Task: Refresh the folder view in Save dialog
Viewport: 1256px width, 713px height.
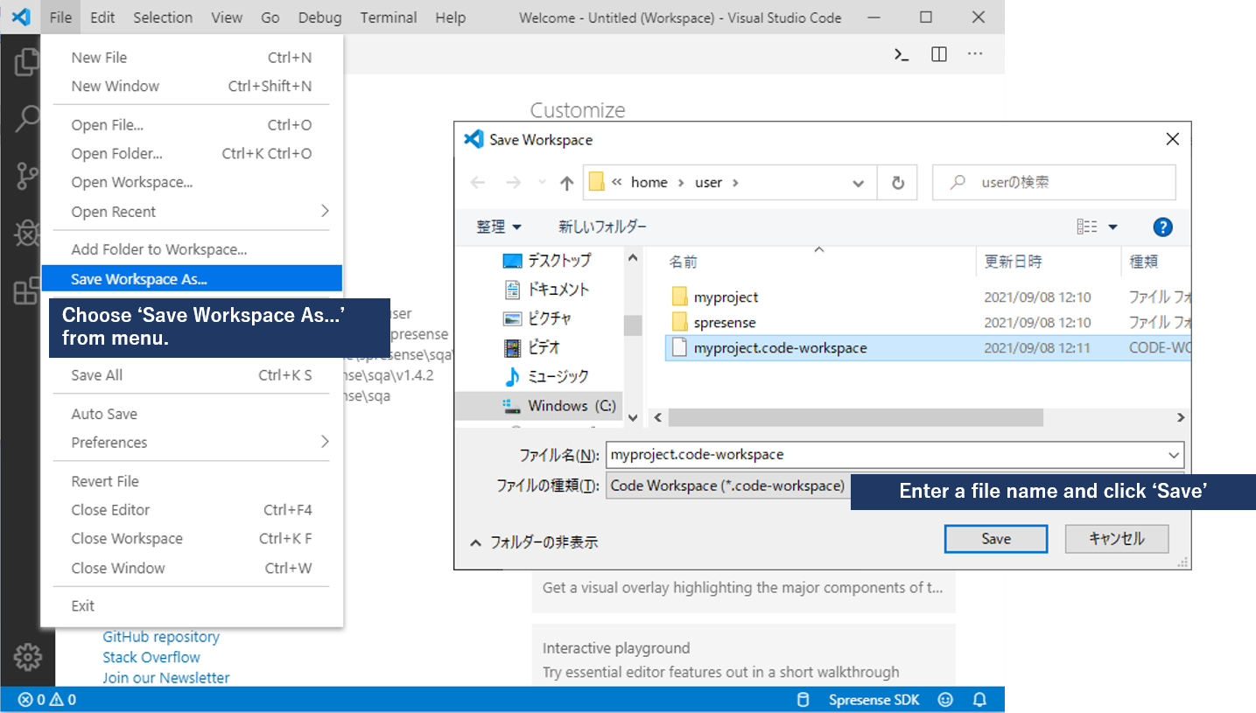Action: tap(897, 182)
